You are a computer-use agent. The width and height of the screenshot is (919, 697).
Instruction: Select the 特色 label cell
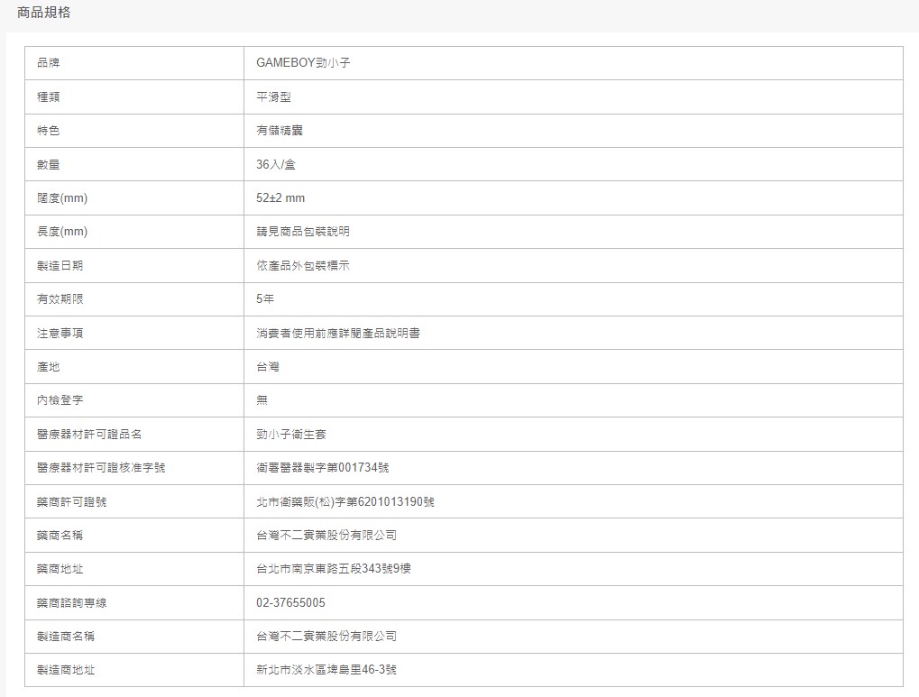coord(134,131)
